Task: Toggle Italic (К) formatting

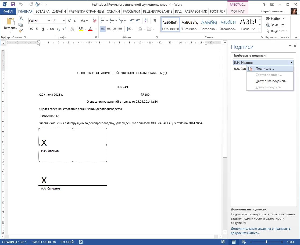Action: pyautogui.click(x=37, y=29)
